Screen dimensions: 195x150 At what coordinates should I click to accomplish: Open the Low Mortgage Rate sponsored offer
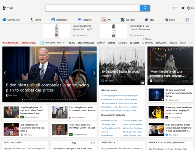pyautogui.click(x=168, y=149)
